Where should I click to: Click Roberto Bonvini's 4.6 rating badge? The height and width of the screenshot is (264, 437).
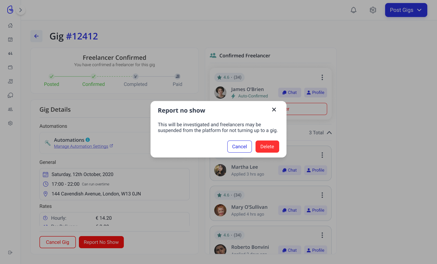(x=229, y=235)
